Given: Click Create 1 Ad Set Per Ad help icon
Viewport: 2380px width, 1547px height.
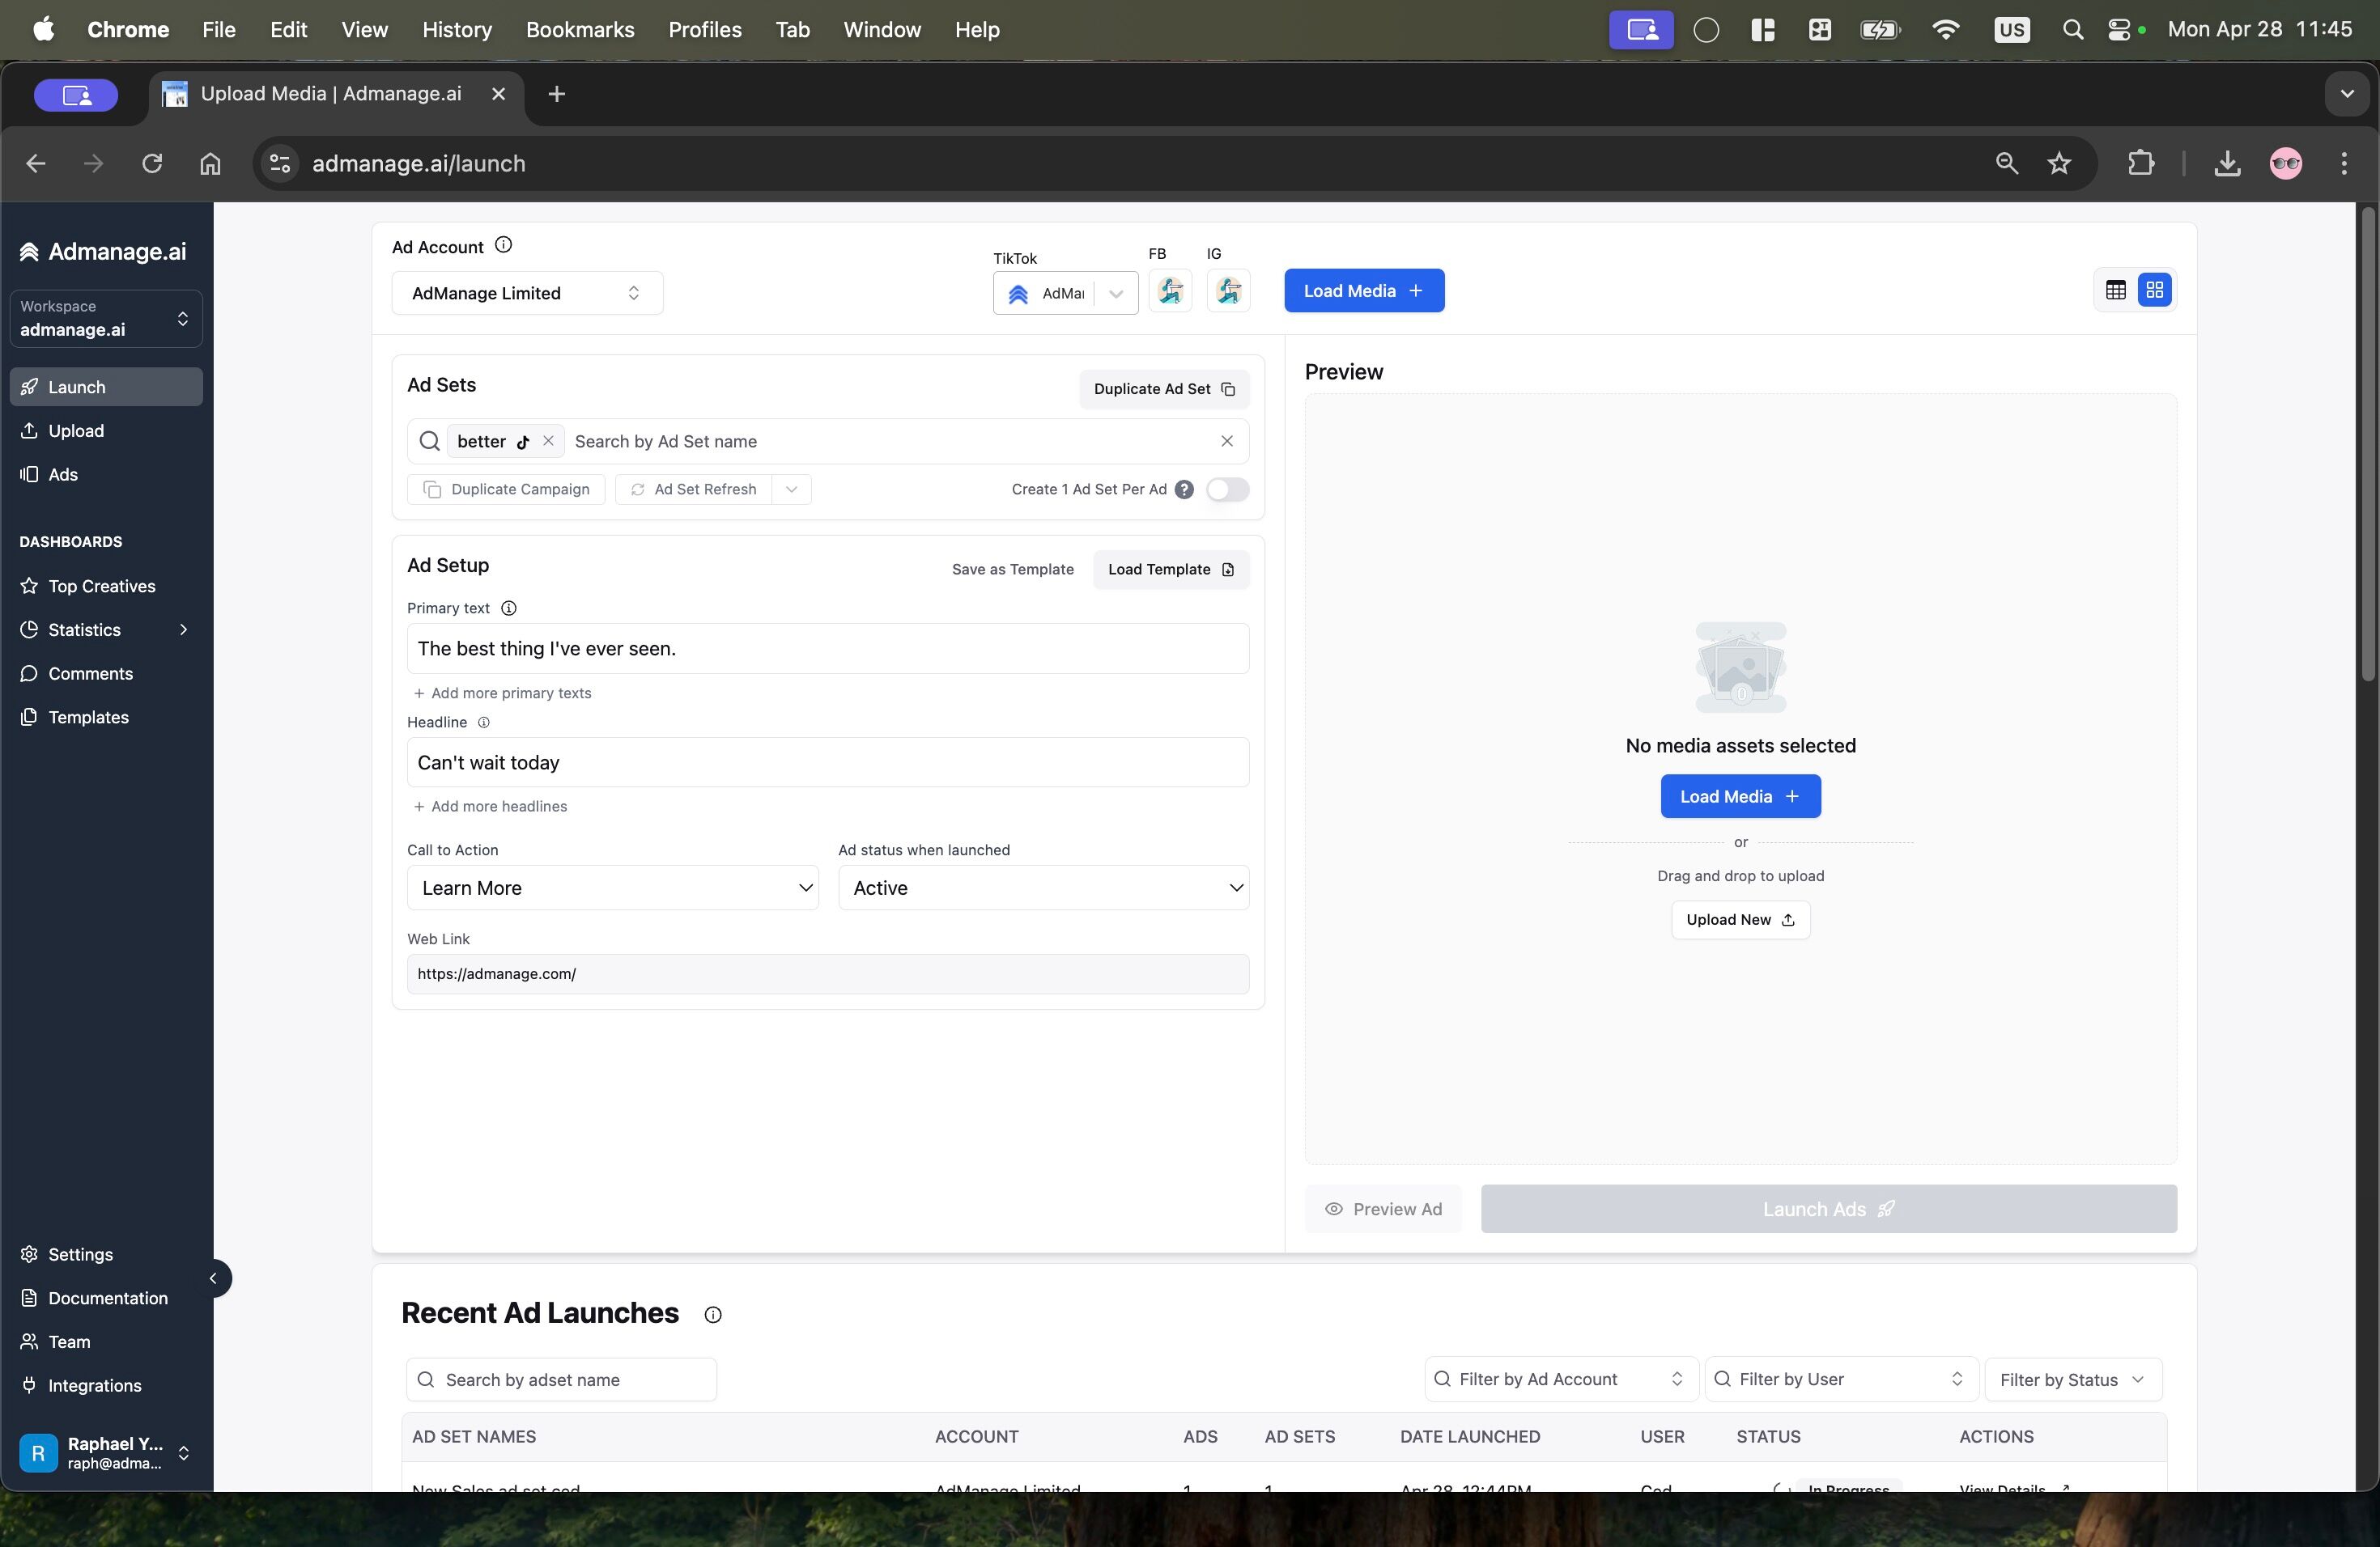Looking at the screenshot, I should [1184, 489].
